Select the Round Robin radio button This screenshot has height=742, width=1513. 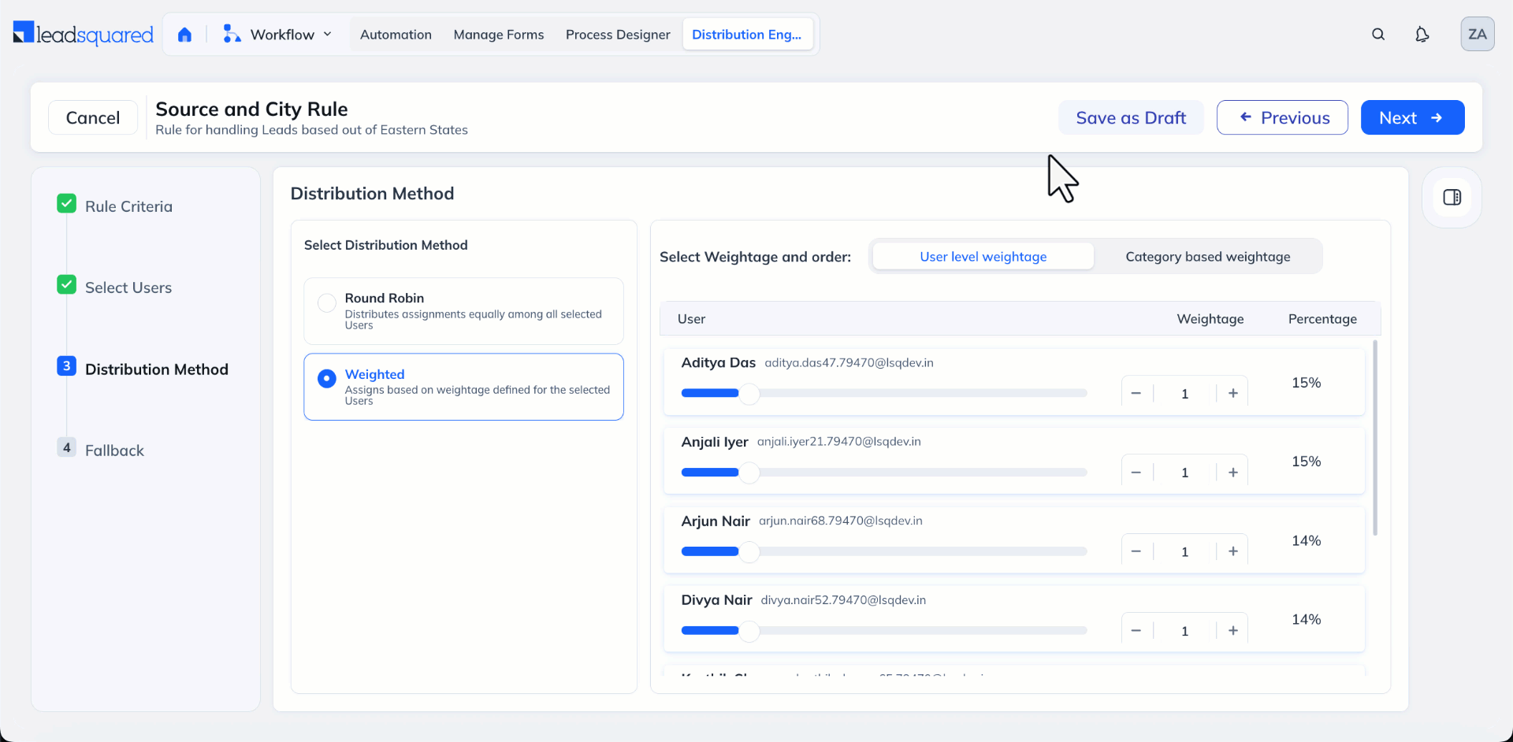point(326,302)
